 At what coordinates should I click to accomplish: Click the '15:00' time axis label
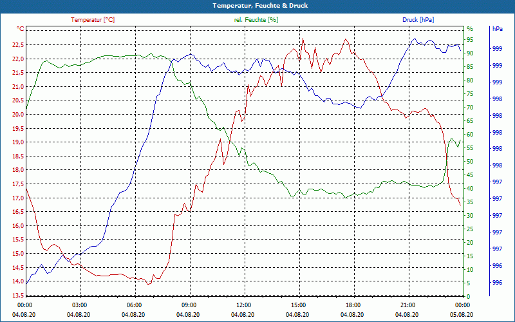298,305
